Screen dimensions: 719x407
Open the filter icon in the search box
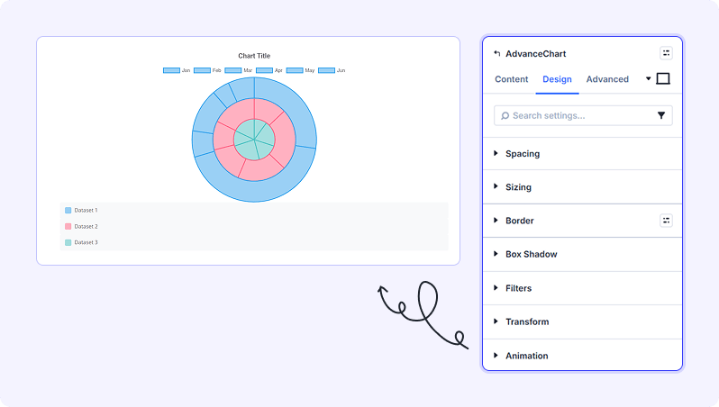(x=661, y=115)
